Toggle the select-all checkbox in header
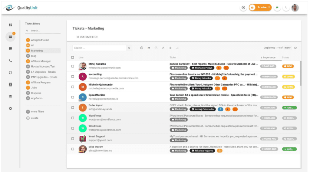Viewport: 310px width, 172px height. (73, 57)
